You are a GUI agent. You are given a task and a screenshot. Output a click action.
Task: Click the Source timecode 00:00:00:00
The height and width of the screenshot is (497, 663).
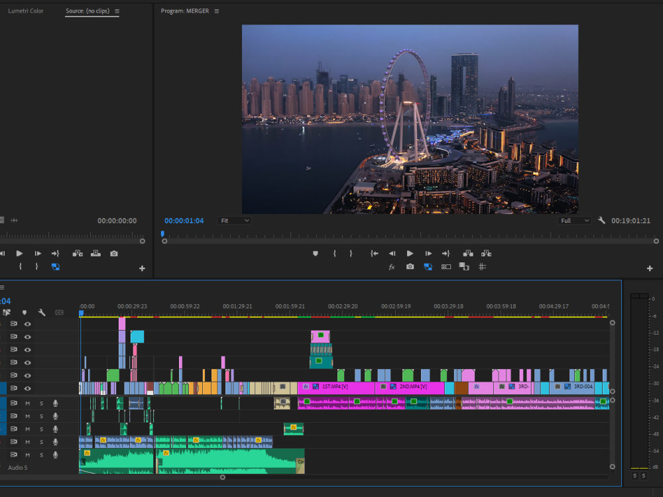[117, 221]
